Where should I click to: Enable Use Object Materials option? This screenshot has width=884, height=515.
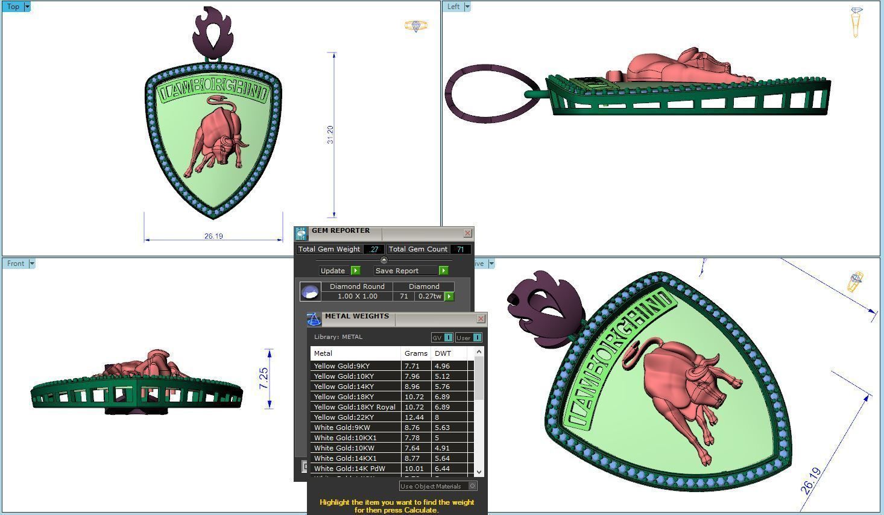click(x=438, y=486)
